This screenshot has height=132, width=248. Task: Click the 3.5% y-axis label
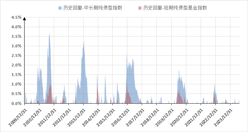click(16, 37)
